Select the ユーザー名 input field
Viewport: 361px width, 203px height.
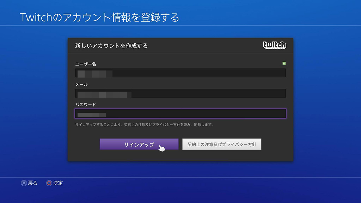(180, 73)
